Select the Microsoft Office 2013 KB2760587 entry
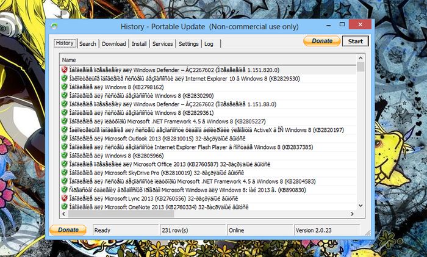 coord(170,164)
